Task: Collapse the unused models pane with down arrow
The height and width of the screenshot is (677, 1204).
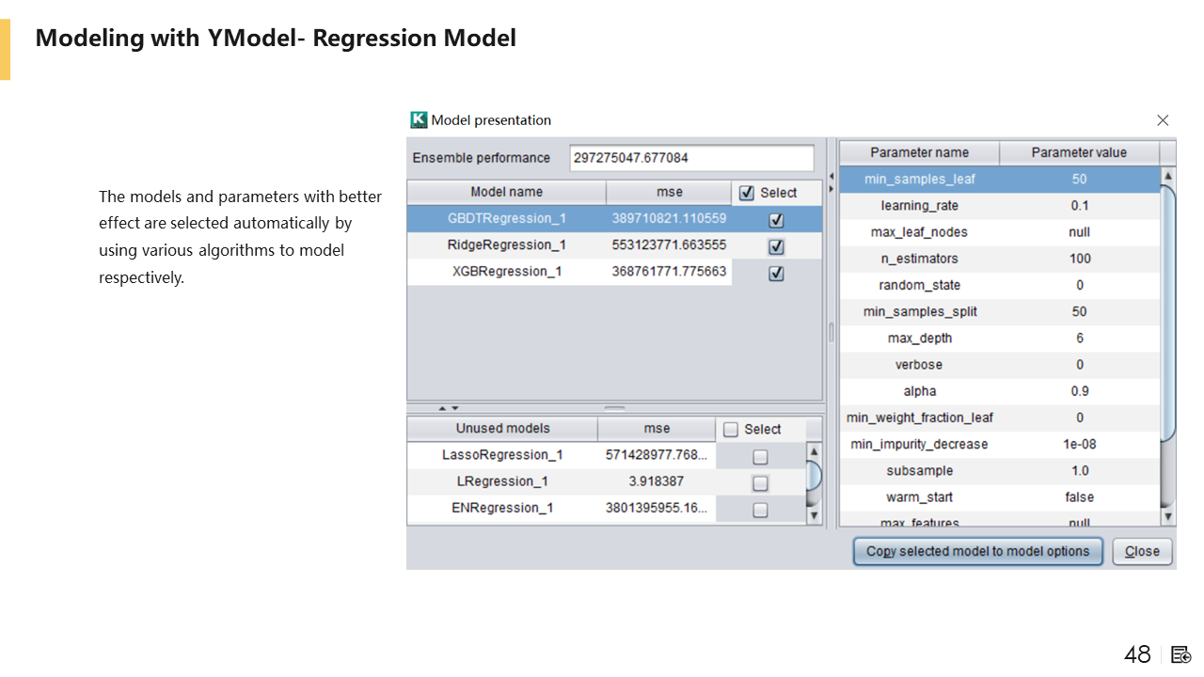Action: pyautogui.click(x=455, y=408)
